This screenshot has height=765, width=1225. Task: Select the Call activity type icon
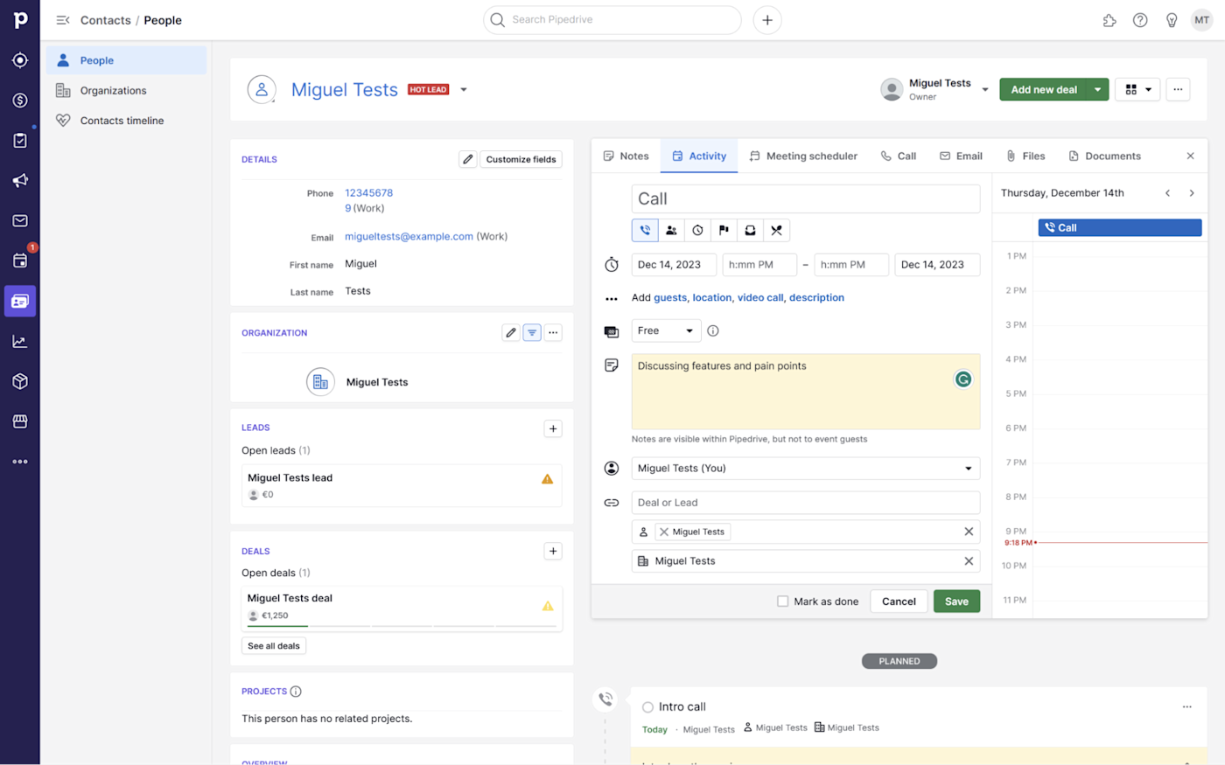point(645,230)
